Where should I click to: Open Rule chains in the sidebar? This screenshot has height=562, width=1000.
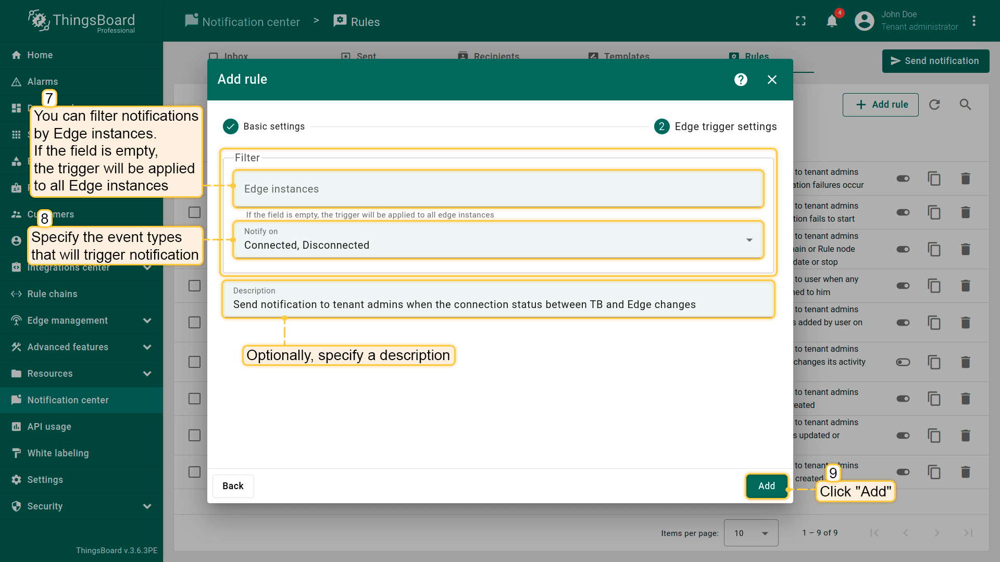(x=52, y=294)
